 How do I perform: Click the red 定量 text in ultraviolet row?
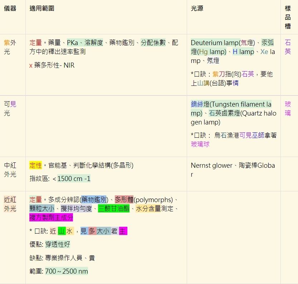click(36, 43)
